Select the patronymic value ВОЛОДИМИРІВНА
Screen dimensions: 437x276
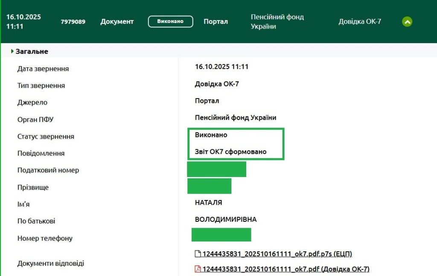[226, 220]
